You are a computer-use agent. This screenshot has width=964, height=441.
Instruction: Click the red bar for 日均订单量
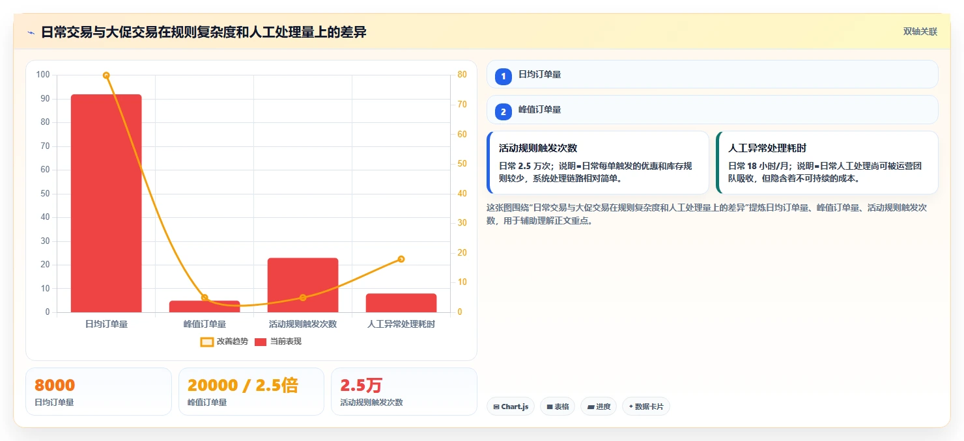point(106,203)
